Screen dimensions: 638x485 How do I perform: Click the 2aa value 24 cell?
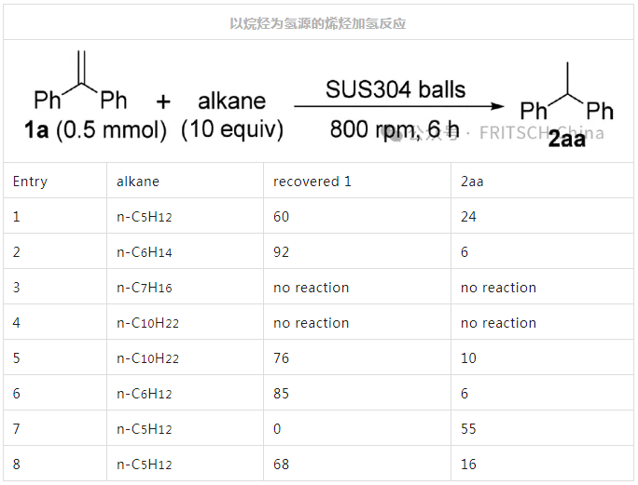(x=469, y=217)
